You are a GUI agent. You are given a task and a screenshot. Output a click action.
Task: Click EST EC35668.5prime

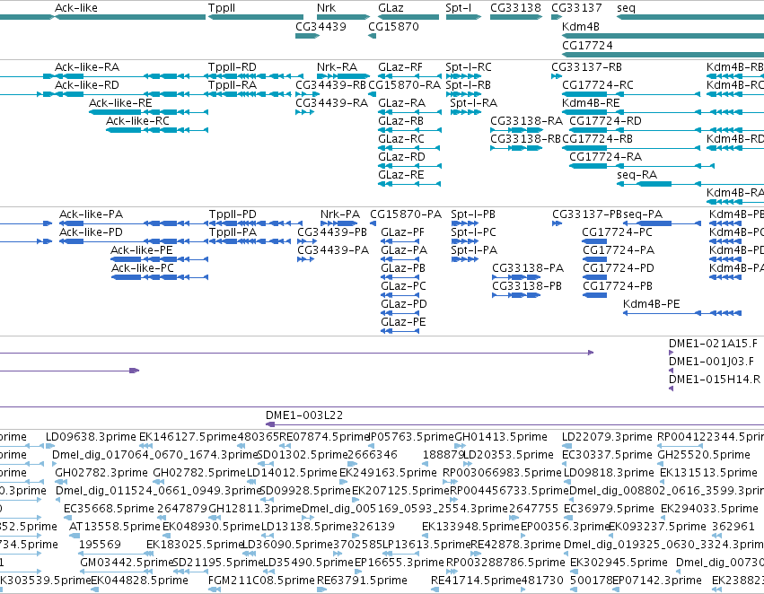point(110,509)
